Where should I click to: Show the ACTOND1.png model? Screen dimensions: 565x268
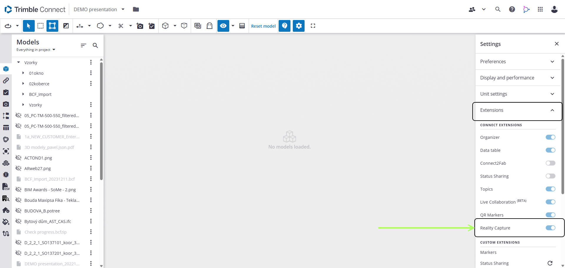19,158
